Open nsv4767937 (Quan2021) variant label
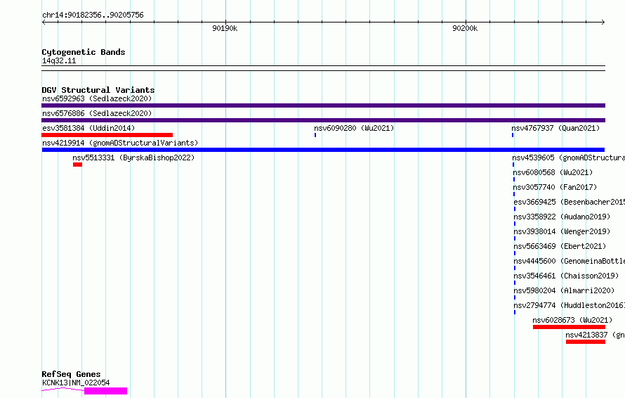625x398 pixels. [555, 128]
